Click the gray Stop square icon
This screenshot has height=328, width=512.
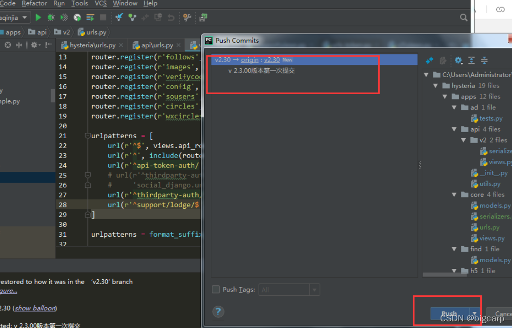click(x=103, y=18)
